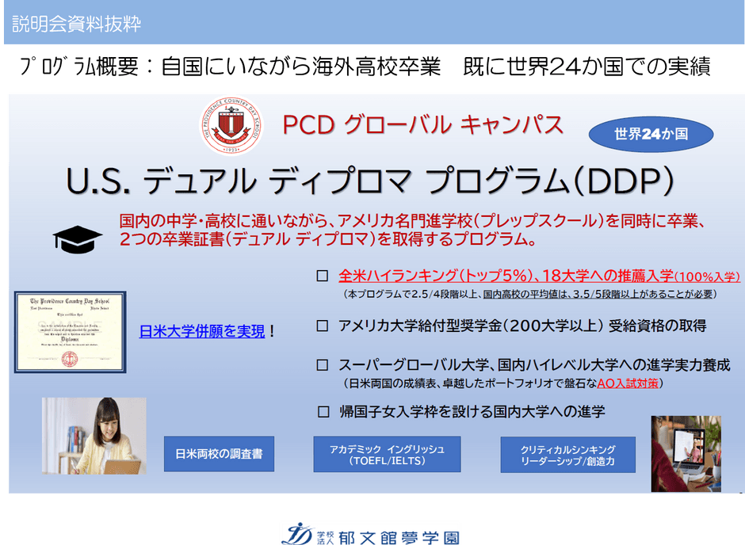Open the online class laptop photo
This screenshot has width=745, height=545.
(686, 454)
